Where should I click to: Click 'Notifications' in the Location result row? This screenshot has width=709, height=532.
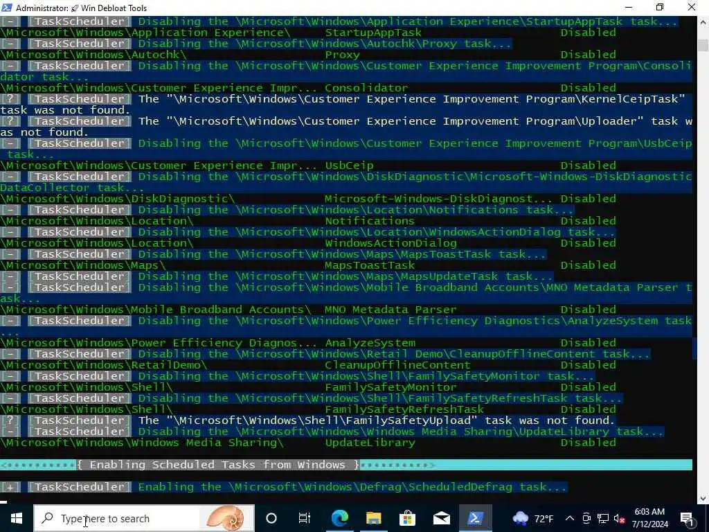pyautogui.click(x=370, y=221)
